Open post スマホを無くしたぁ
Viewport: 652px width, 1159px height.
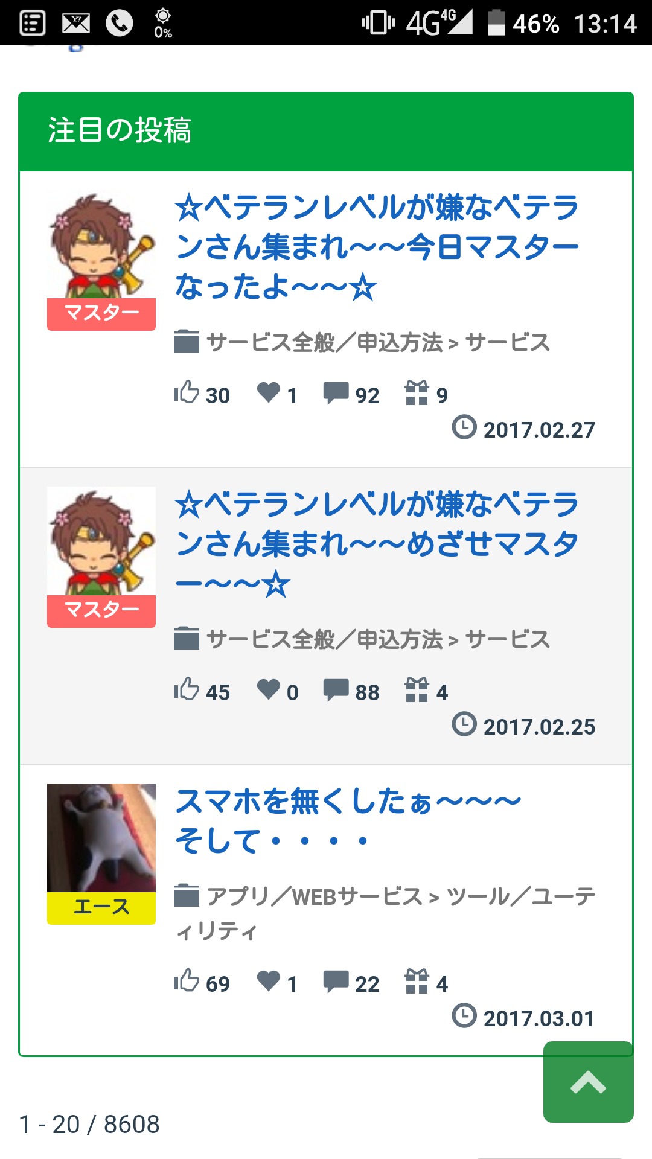pyautogui.click(x=348, y=821)
